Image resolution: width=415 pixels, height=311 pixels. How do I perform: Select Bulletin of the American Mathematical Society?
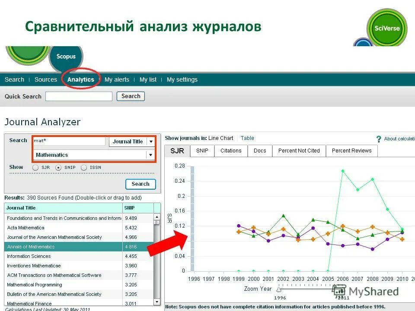79,294
